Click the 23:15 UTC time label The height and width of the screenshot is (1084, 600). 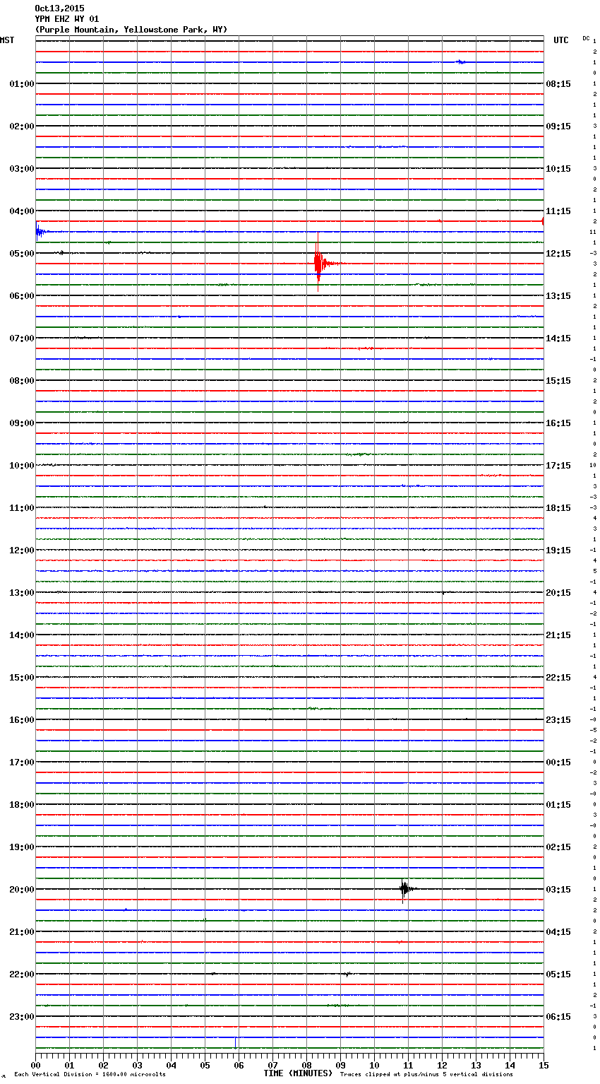(x=558, y=720)
